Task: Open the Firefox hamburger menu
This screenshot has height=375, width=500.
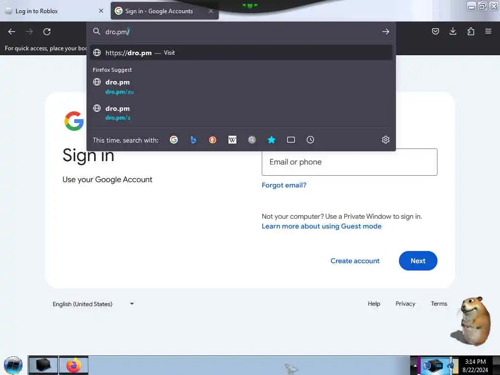Action: [x=488, y=31]
